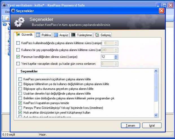The image size is (175, 139).
Task: Open the Arayüz tab
Action: tap(61, 35)
